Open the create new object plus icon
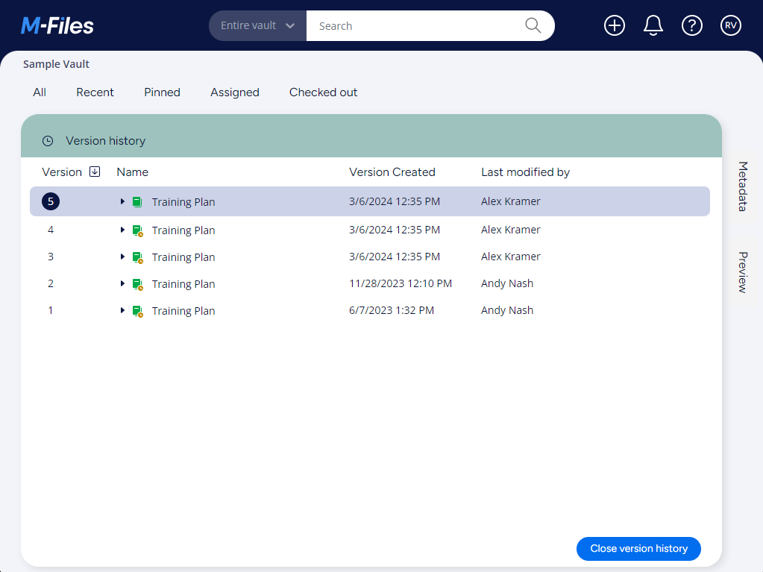Viewport: 763px width, 572px height. click(614, 25)
